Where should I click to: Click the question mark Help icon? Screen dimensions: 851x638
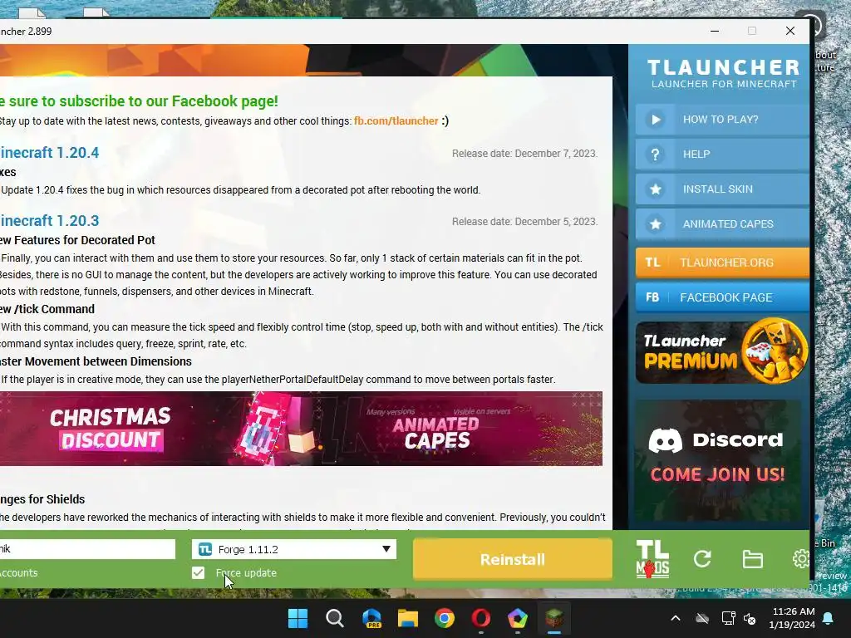(655, 154)
